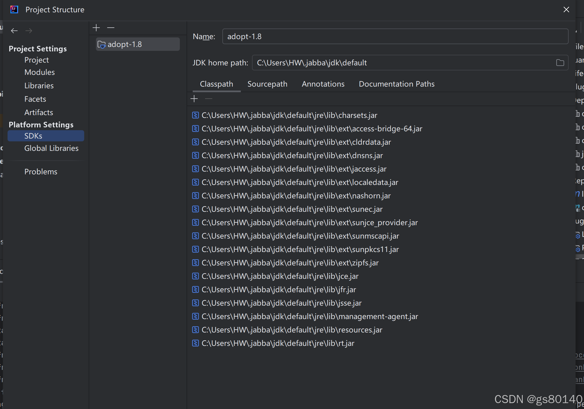Select the charsets.jar classpath entry
Screen dimensions: 584x409
coord(289,115)
